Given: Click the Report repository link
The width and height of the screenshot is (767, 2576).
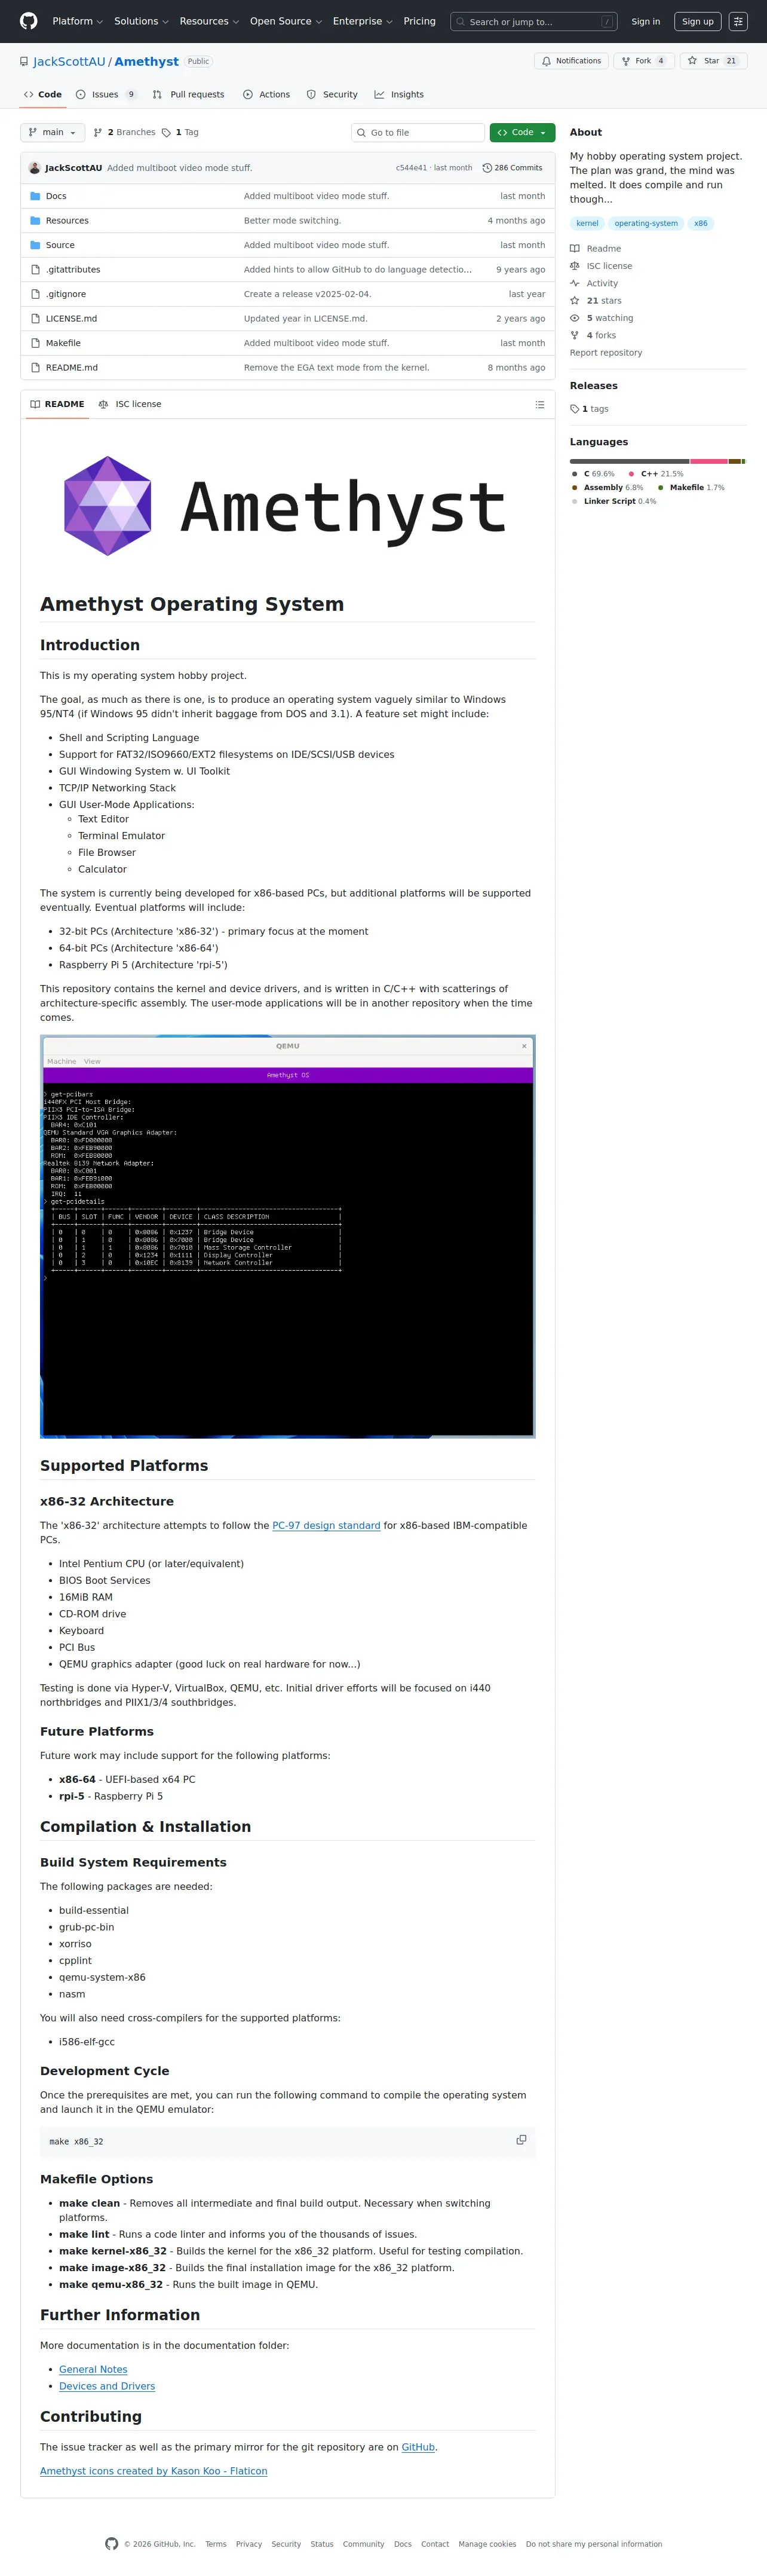Looking at the screenshot, I should pos(606,353).
